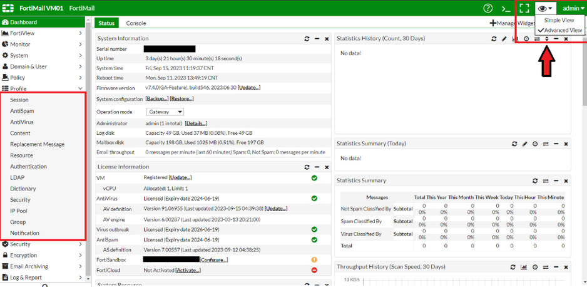
Task: Refresh the System Information widget
Action: (307, 39)
